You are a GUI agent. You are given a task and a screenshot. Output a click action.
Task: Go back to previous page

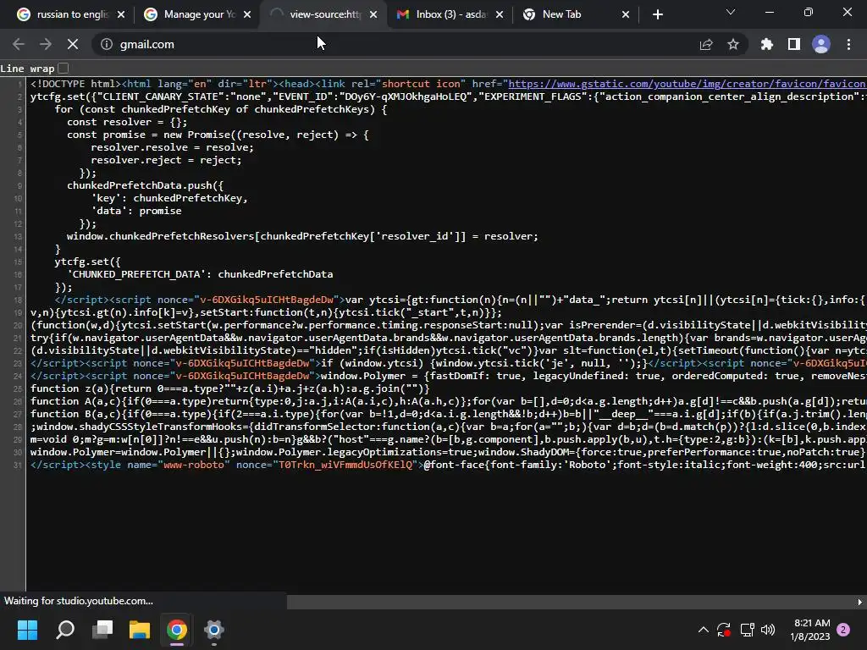[19, 44]
